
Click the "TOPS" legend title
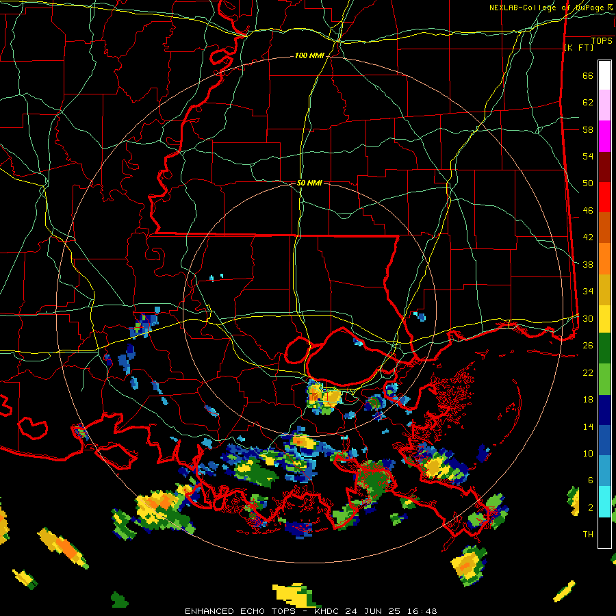click(x=602, y=41)
